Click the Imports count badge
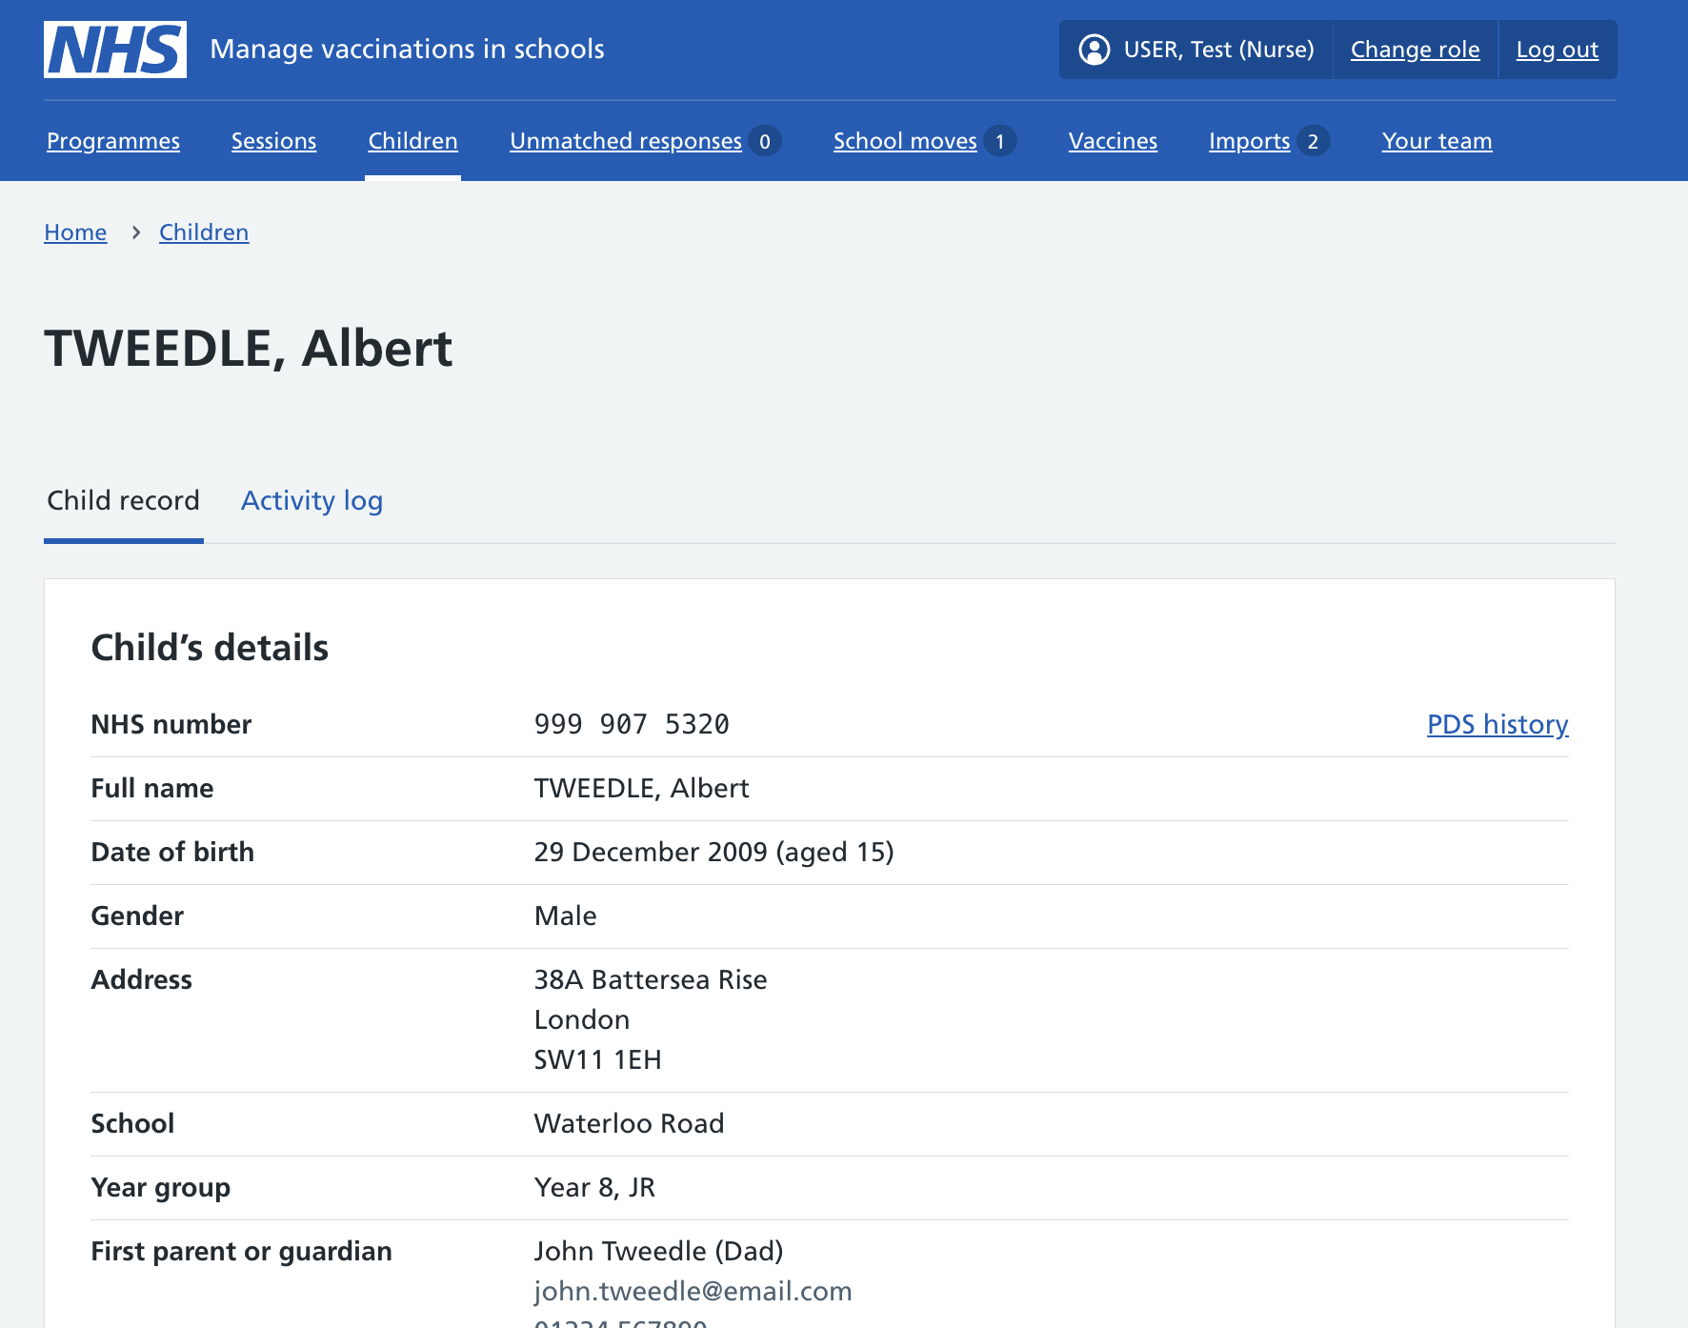1688x1328 pixels. pos(1313,142)
